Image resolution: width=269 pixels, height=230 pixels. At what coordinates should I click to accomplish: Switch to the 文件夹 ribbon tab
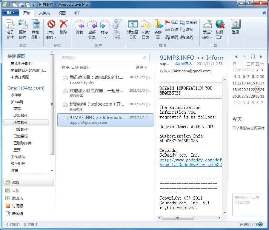click(x=44, y=13)
